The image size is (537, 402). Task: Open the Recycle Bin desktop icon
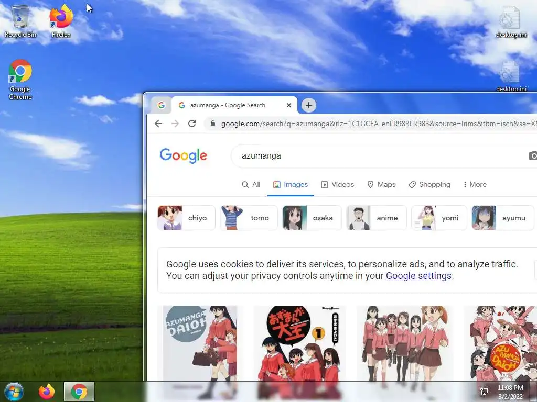20,21
